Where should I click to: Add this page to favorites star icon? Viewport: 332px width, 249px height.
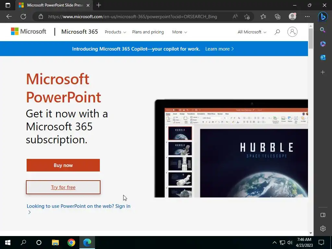247,17
